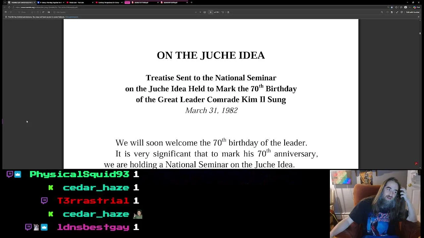The image size is (424, 238).
Task: Open the View permissions link
Action: [72, 17]
